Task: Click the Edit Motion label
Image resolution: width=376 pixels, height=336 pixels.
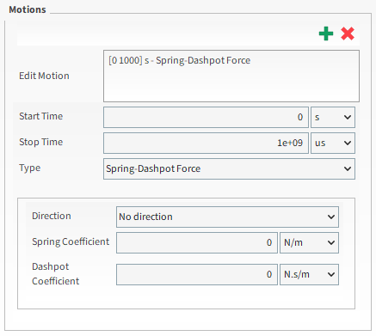Action: (44, 76)
